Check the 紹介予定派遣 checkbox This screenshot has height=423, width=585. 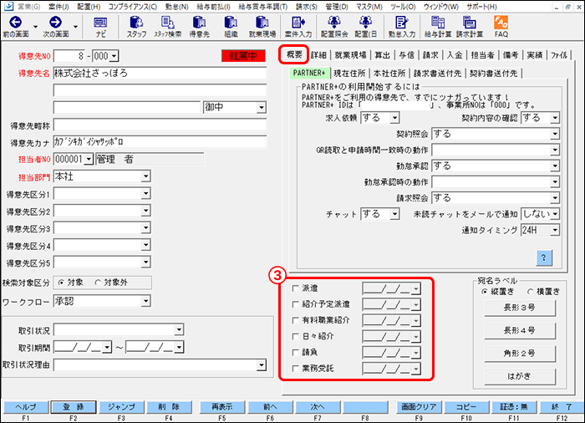[x=296, y=304]
